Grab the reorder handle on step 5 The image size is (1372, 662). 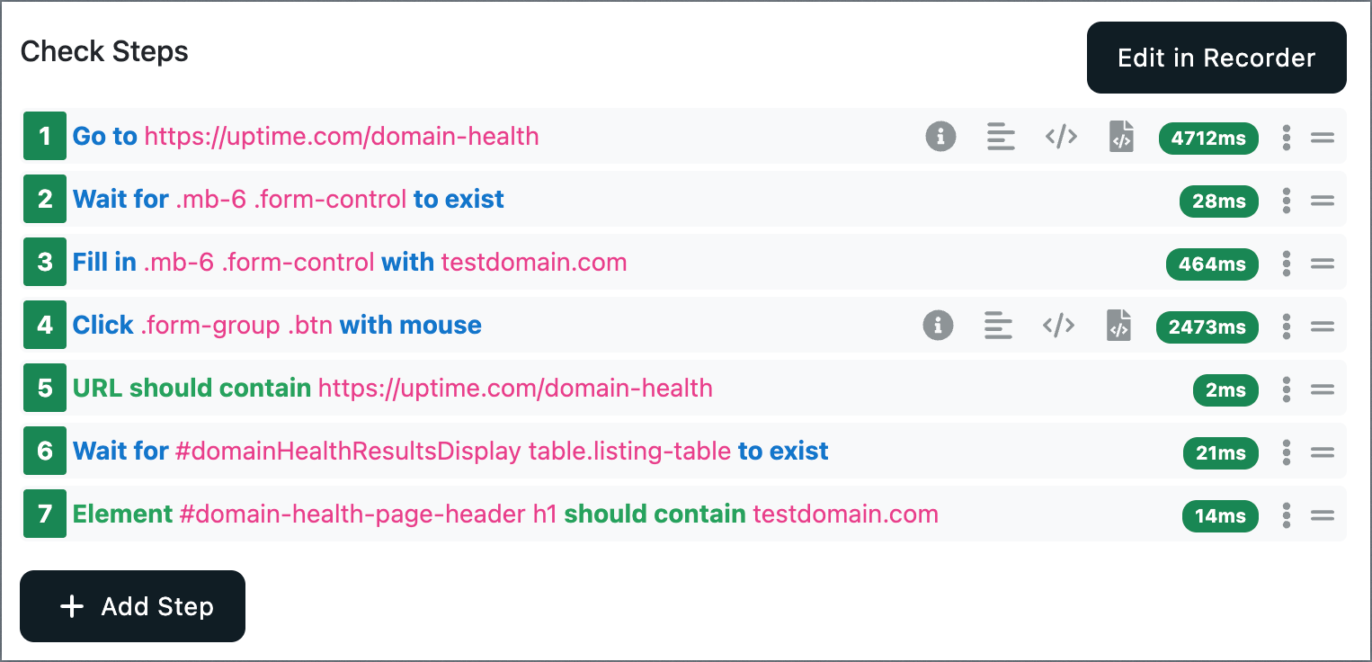pos(1322,389)
